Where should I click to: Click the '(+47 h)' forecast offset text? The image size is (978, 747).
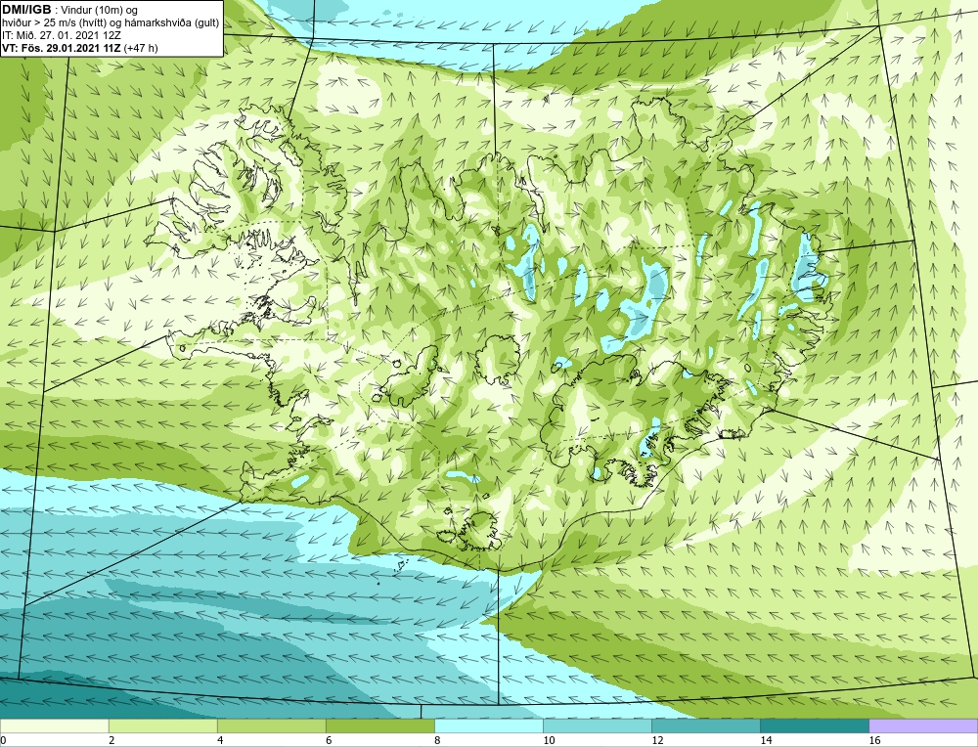coord(141,48)
